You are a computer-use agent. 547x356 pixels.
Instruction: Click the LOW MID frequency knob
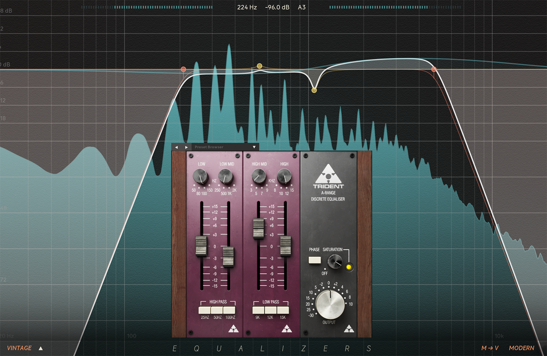click(x=226, y=177)
